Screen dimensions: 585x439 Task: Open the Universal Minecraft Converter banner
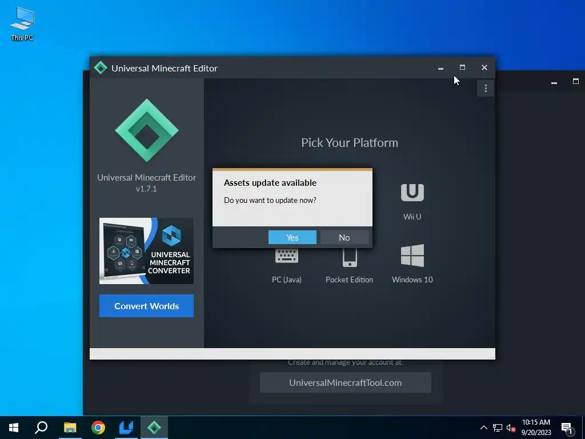[x=146, y=251]
